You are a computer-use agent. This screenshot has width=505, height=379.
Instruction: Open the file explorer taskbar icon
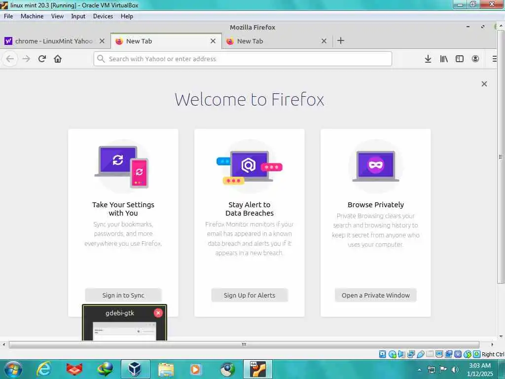click(x=166, y=369)
